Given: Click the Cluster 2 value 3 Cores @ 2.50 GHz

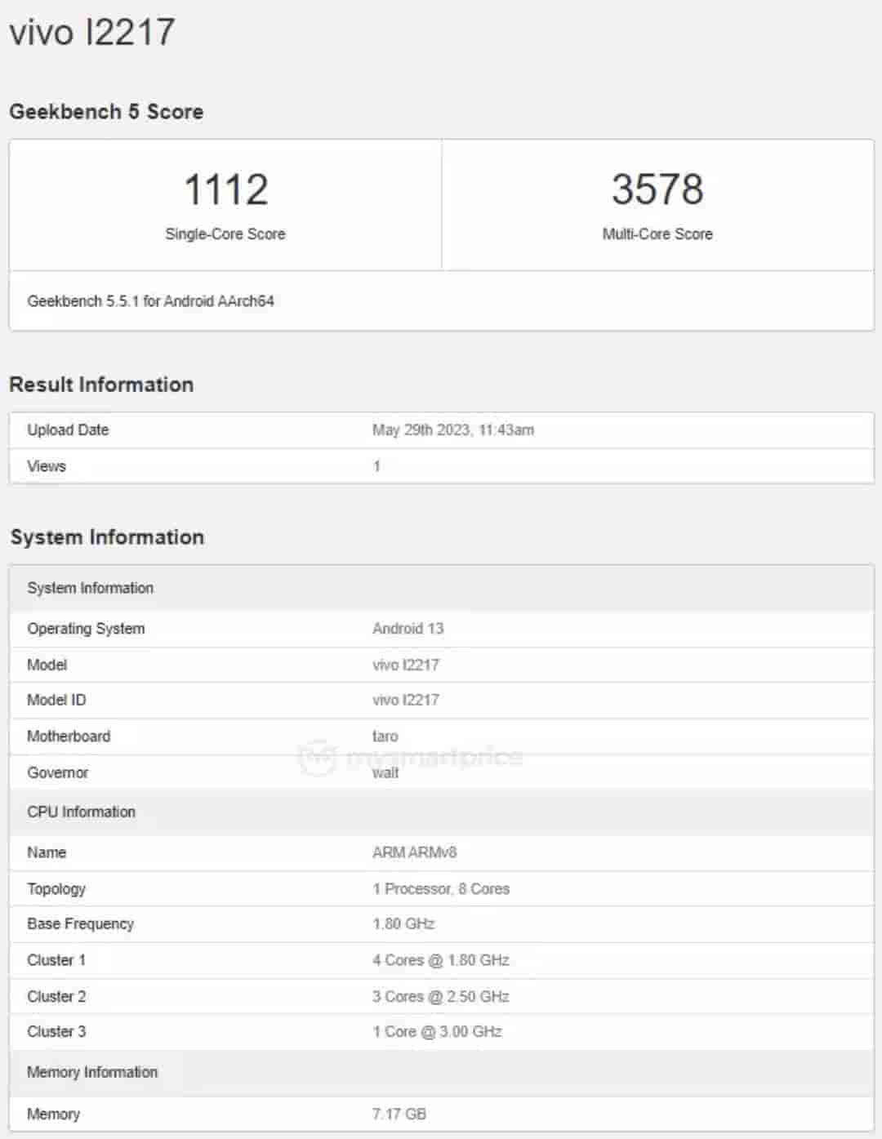Looking at the screenshot, I should 440,996.
